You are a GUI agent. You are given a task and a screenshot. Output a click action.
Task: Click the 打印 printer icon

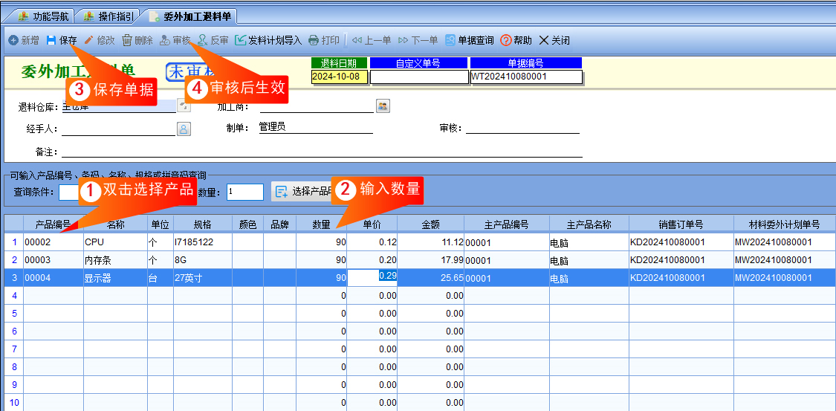[x=314, y=40]
